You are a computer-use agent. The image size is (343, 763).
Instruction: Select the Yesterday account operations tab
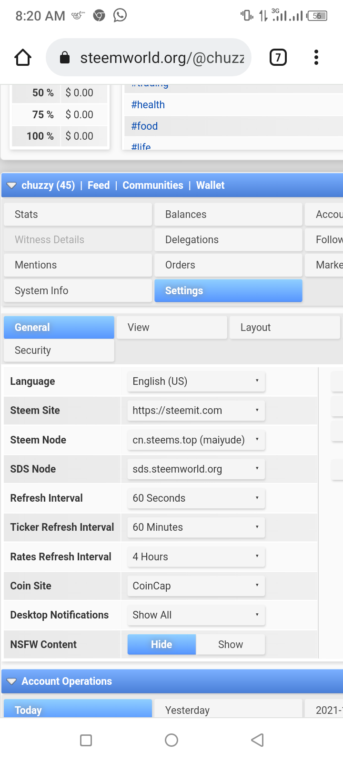228,709
